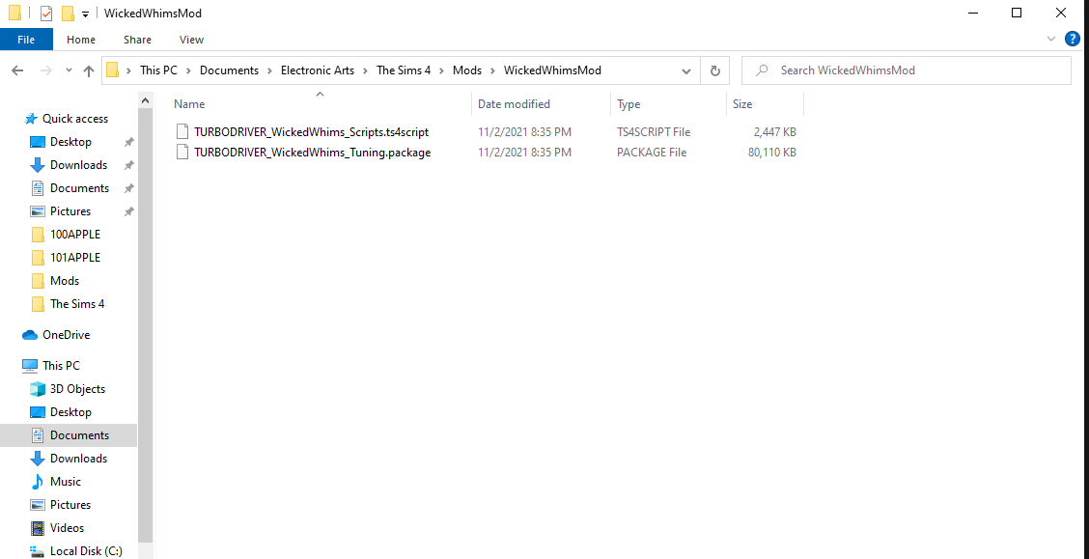Open 3D Objects under This PC
This screenshot has width=1089, height=559.
coord(77,389)
